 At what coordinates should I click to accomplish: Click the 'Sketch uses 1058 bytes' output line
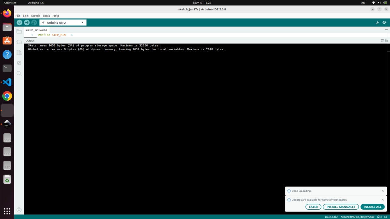point(94,45)
